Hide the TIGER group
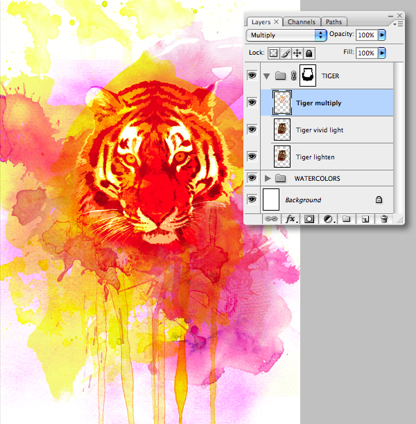This screenshot has height=424, width=416. (252, 76)
